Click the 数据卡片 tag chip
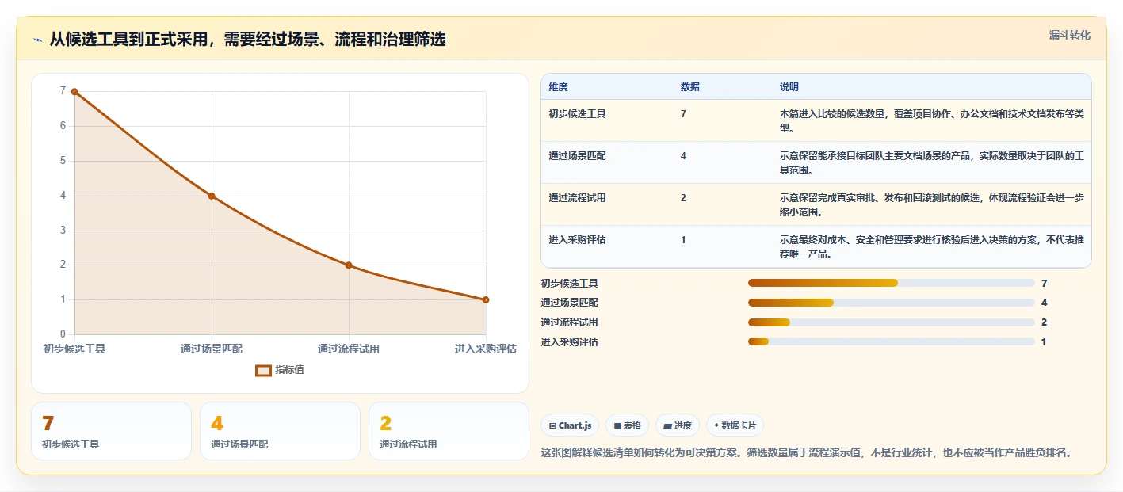The height and width of the screenshot is (492, 1123). 735,425
